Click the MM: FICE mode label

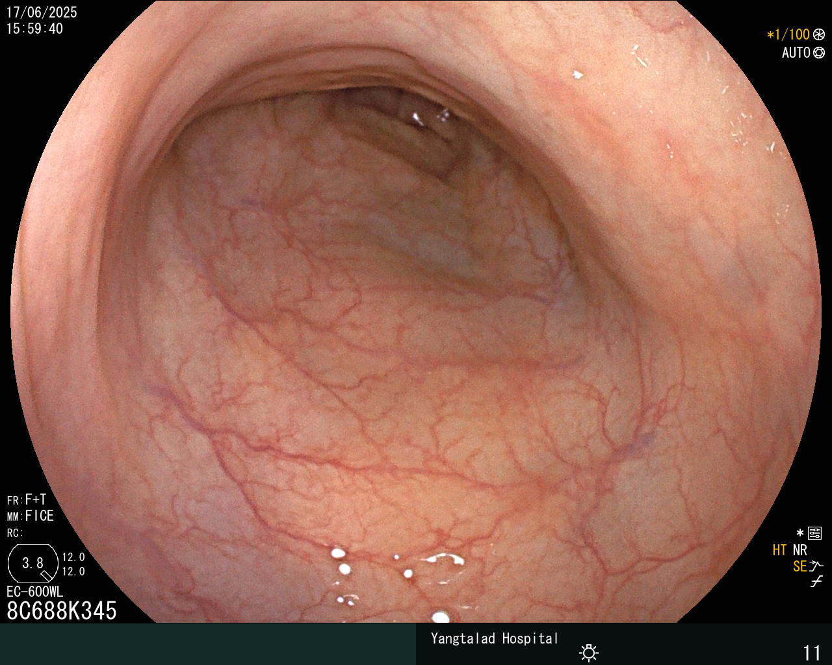(31, 516)
